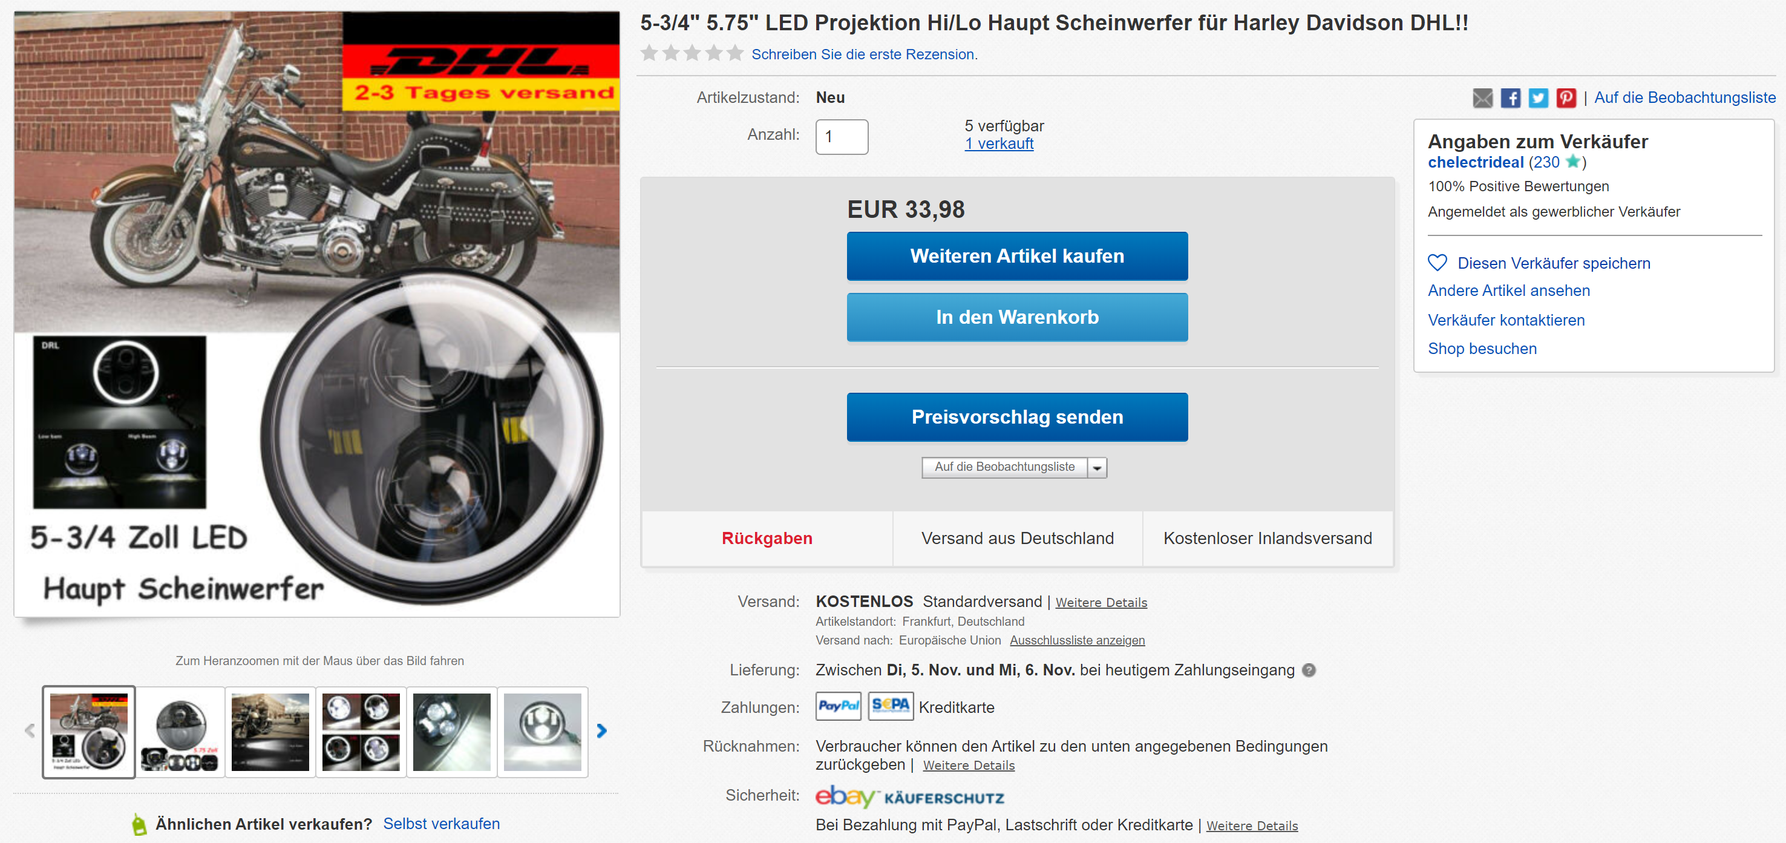This screenshot has height=843, width=1786.
Task: Expand Beobachtungsliste dropdown arrow
Action: pyautogui.click(x=1097, y=468)
